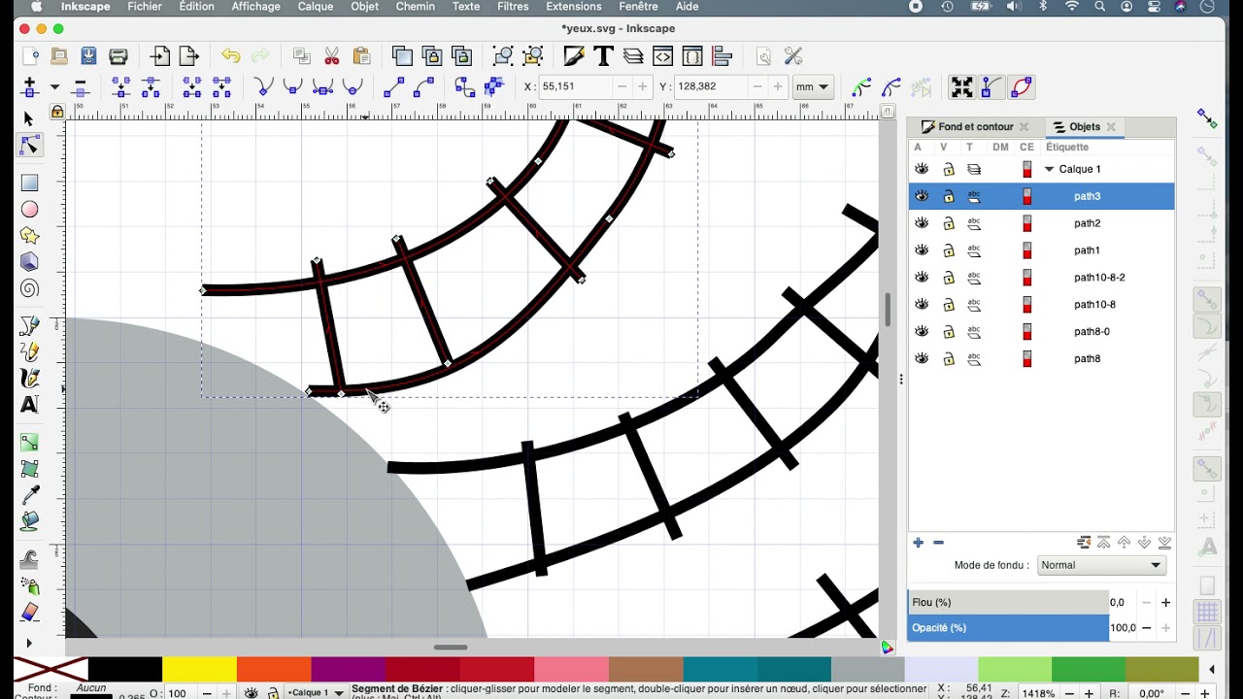Screen dimensions: 1243x699
Task: Click the Export file icon
Action: click(189, 56)
